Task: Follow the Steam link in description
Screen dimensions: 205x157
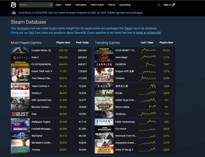Action: (129, 28)
